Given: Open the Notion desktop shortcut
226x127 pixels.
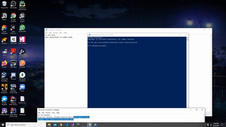Looking at the screenshot, I should click(4, 17).
